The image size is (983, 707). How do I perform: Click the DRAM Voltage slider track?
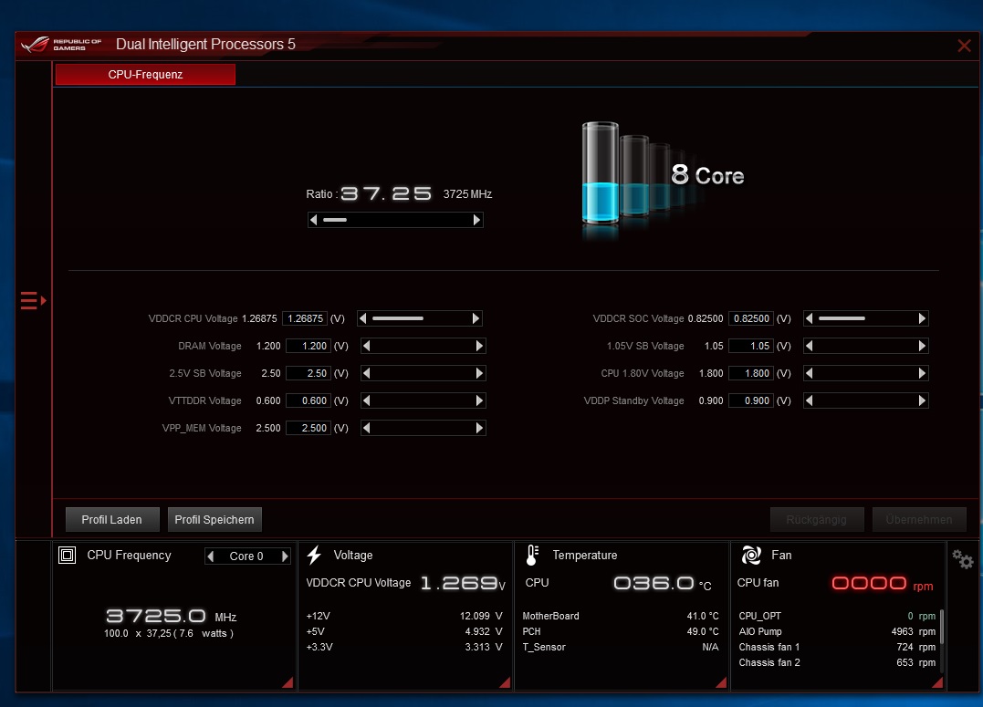click(424, 346)
